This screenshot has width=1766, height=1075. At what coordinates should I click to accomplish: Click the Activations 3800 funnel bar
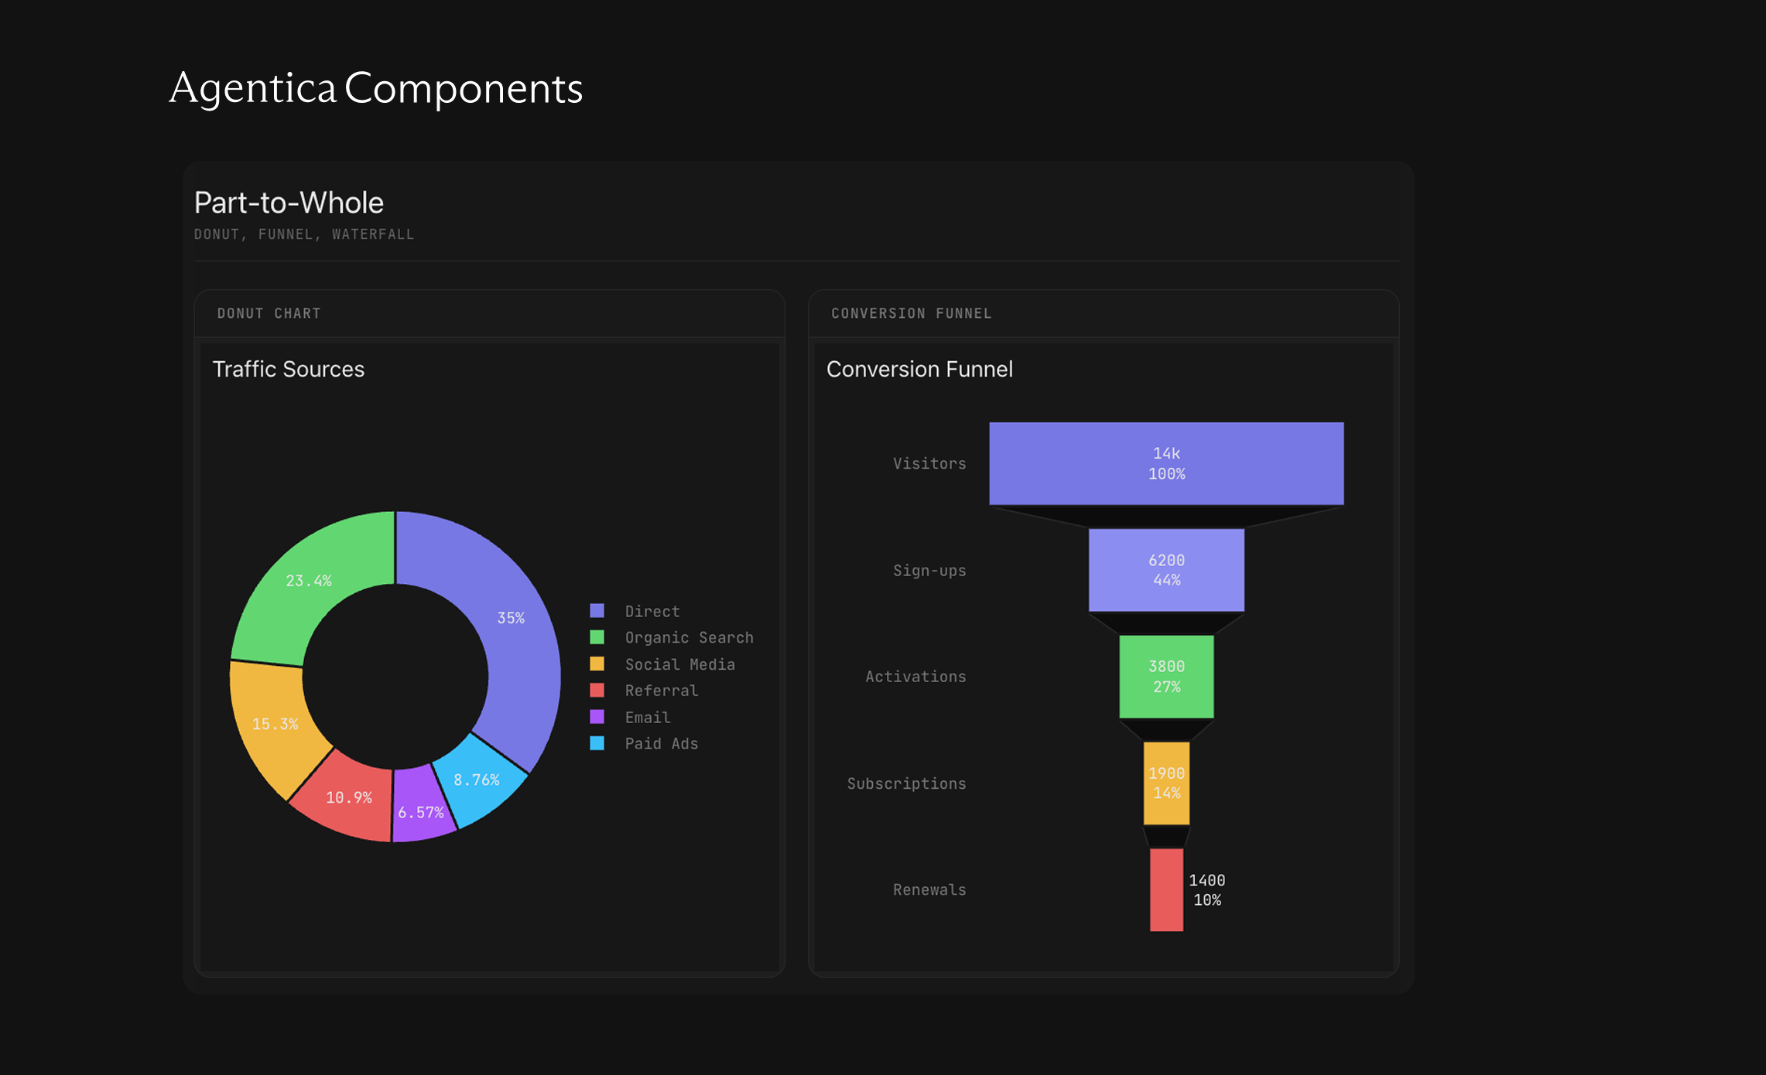pyautogui.click(x=1166, y=677)
